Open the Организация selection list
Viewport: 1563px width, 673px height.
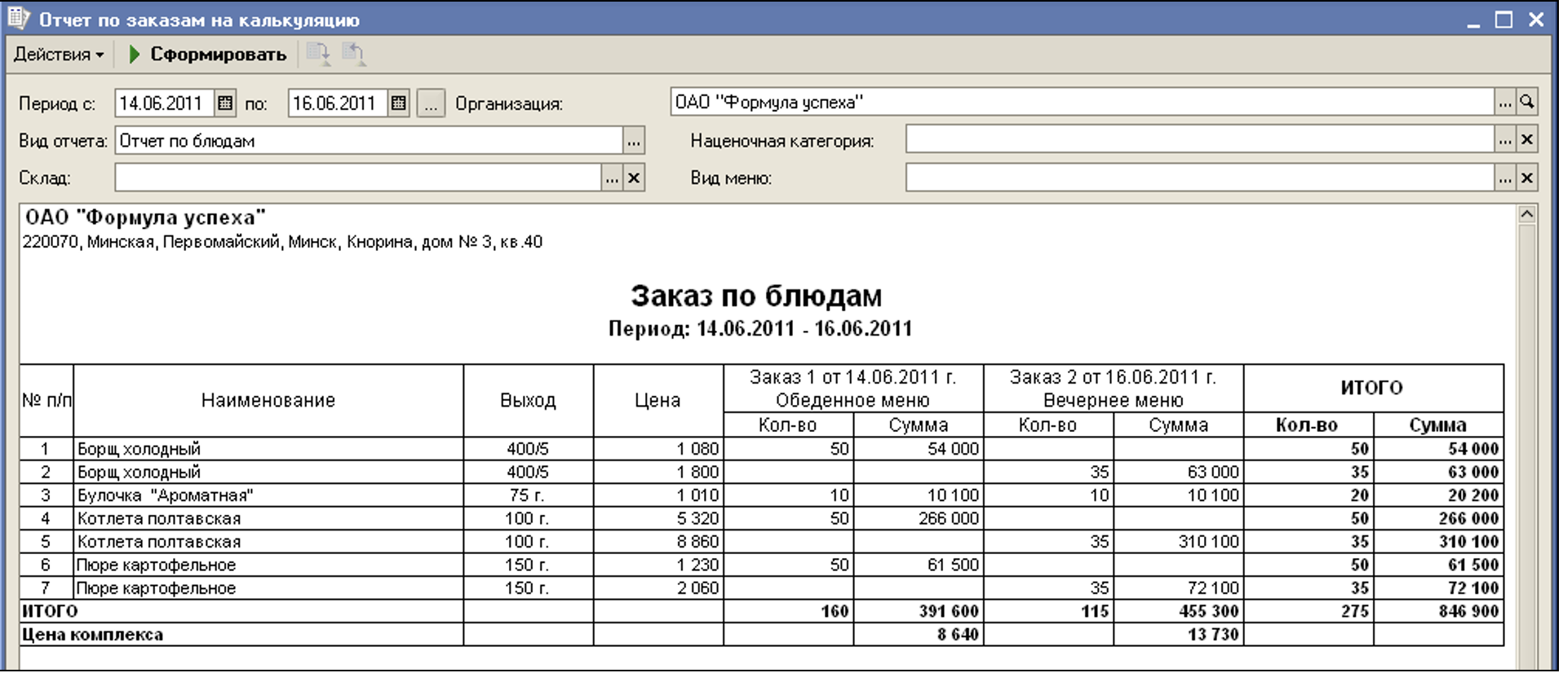1505,102
